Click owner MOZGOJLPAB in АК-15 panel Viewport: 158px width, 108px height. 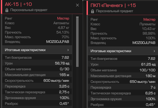click(58, 42)
